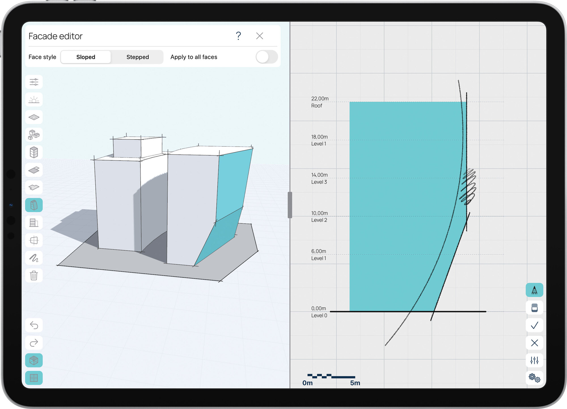Toggle the 3D cube view at bottom left
The height and width of the screenshot is (409, 567).
tap(34, 360)
